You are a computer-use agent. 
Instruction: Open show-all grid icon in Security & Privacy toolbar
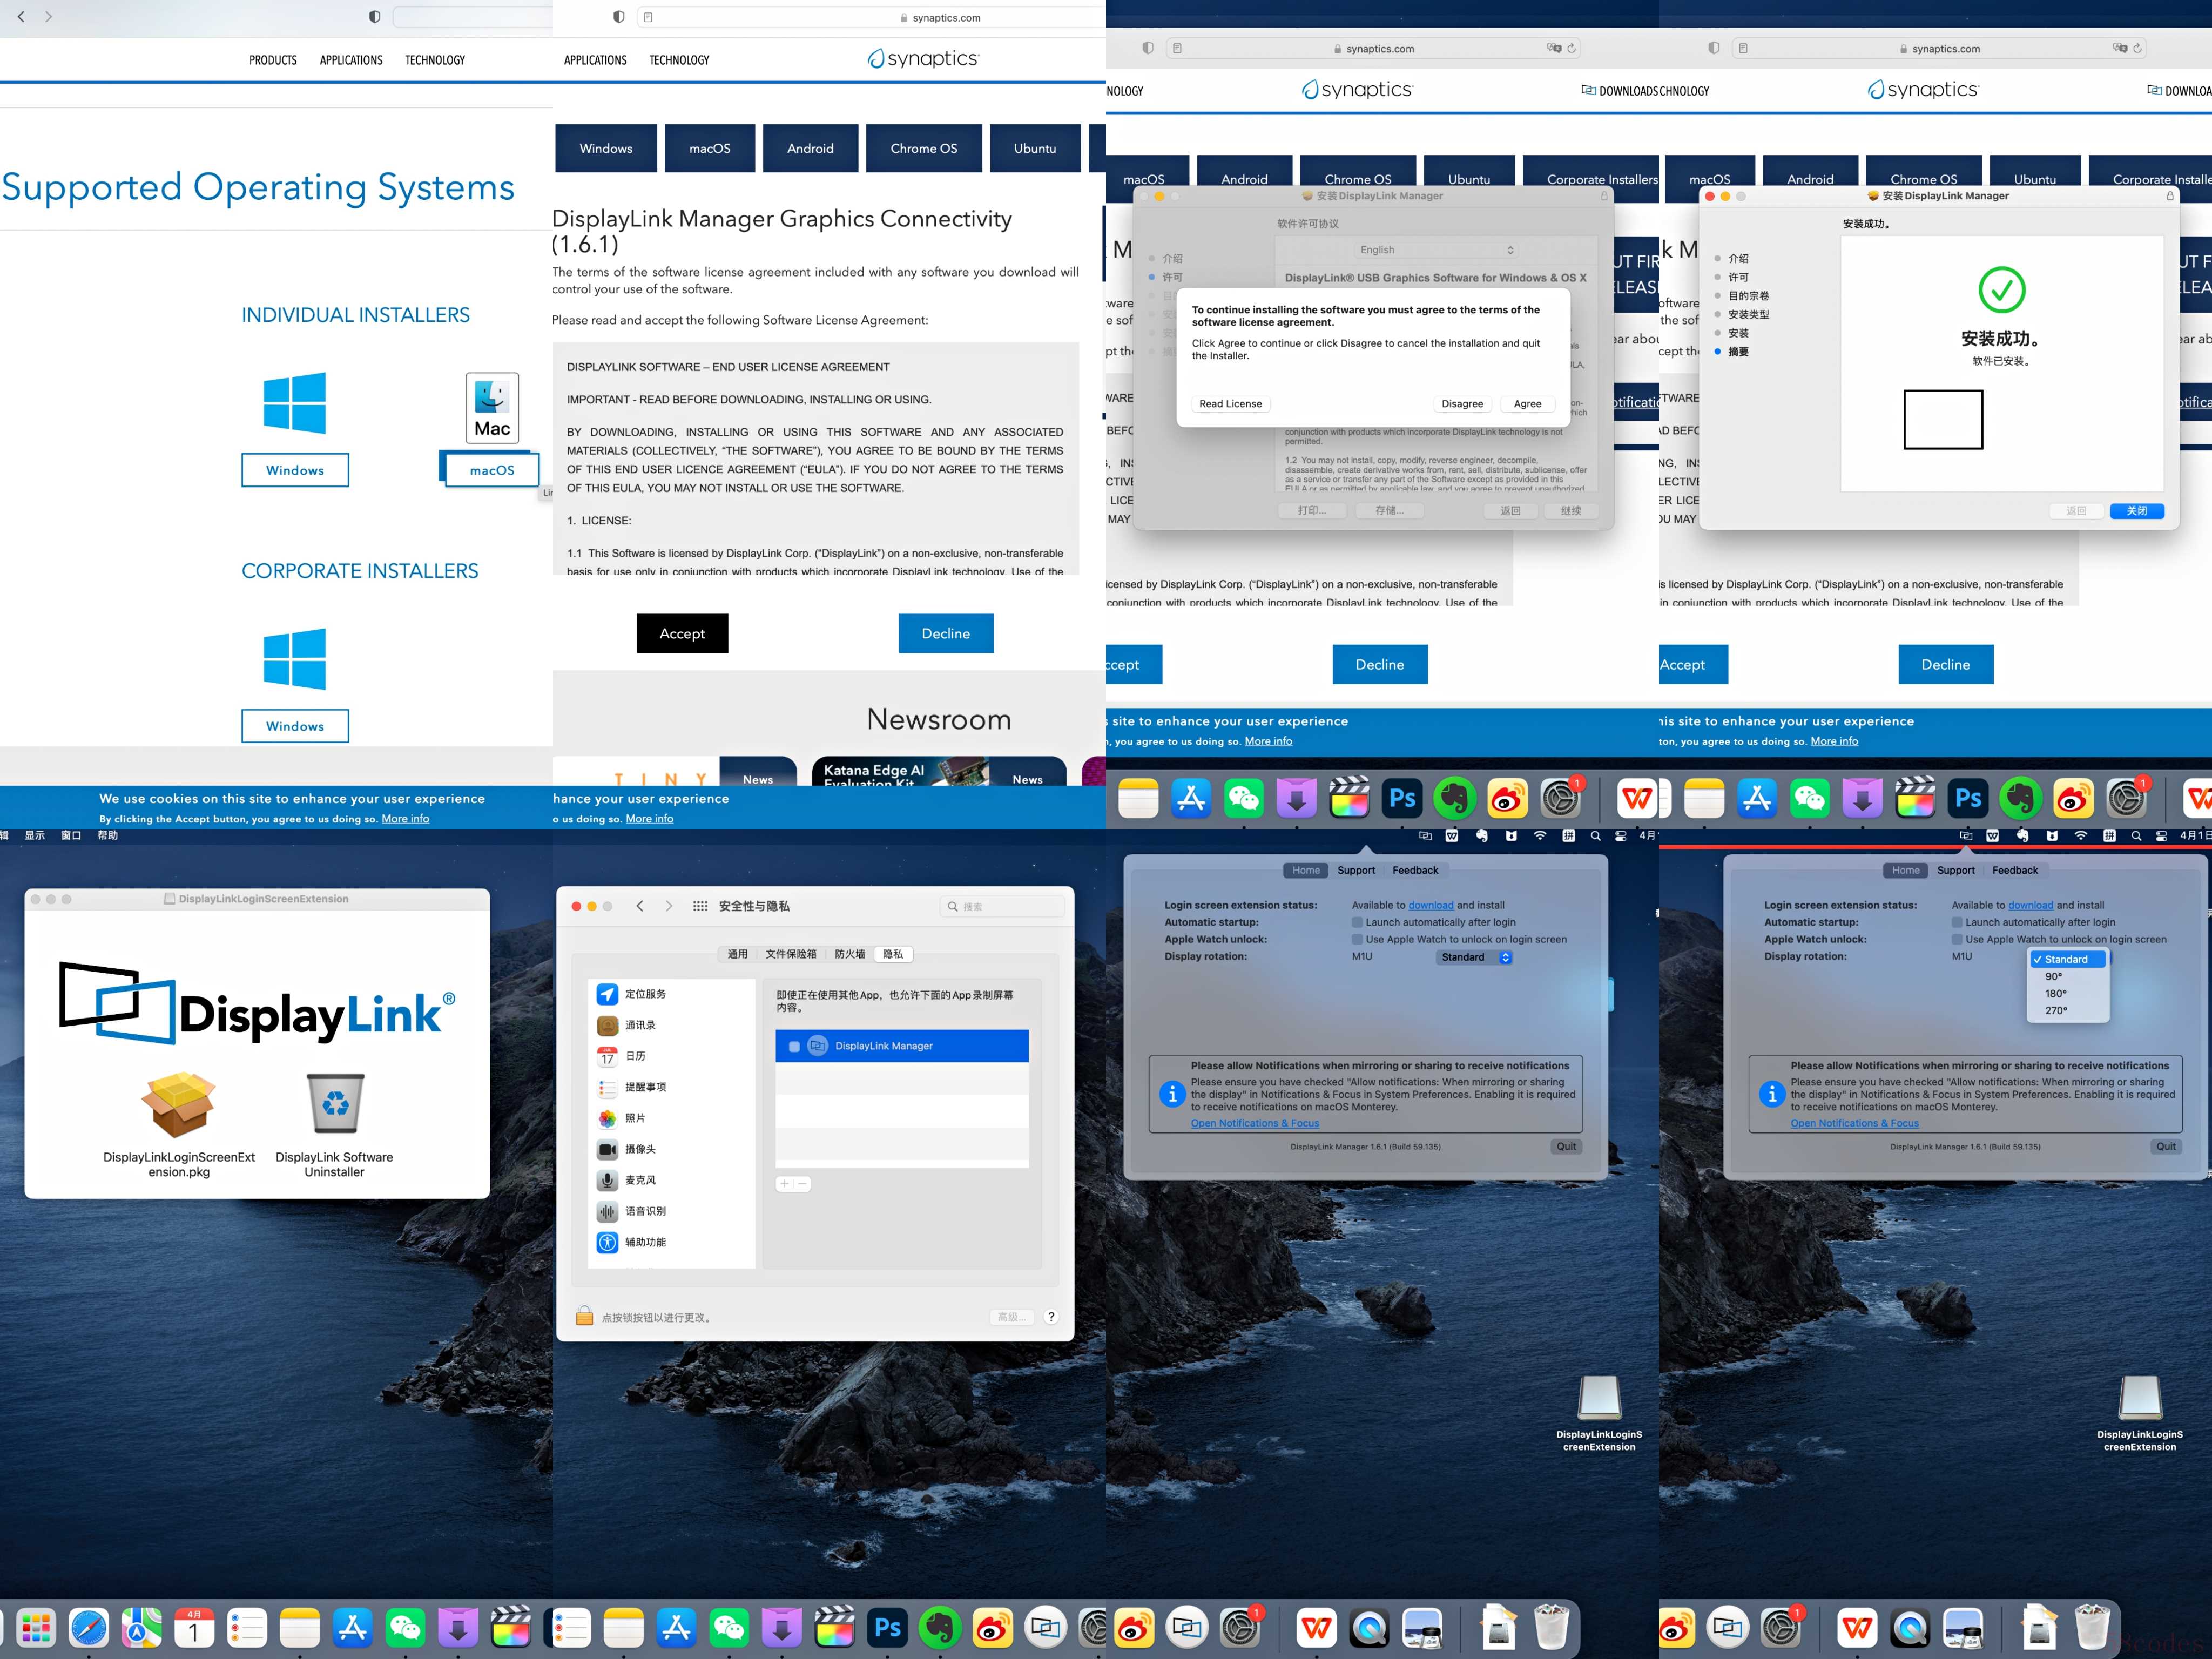(x=700, y=906)
